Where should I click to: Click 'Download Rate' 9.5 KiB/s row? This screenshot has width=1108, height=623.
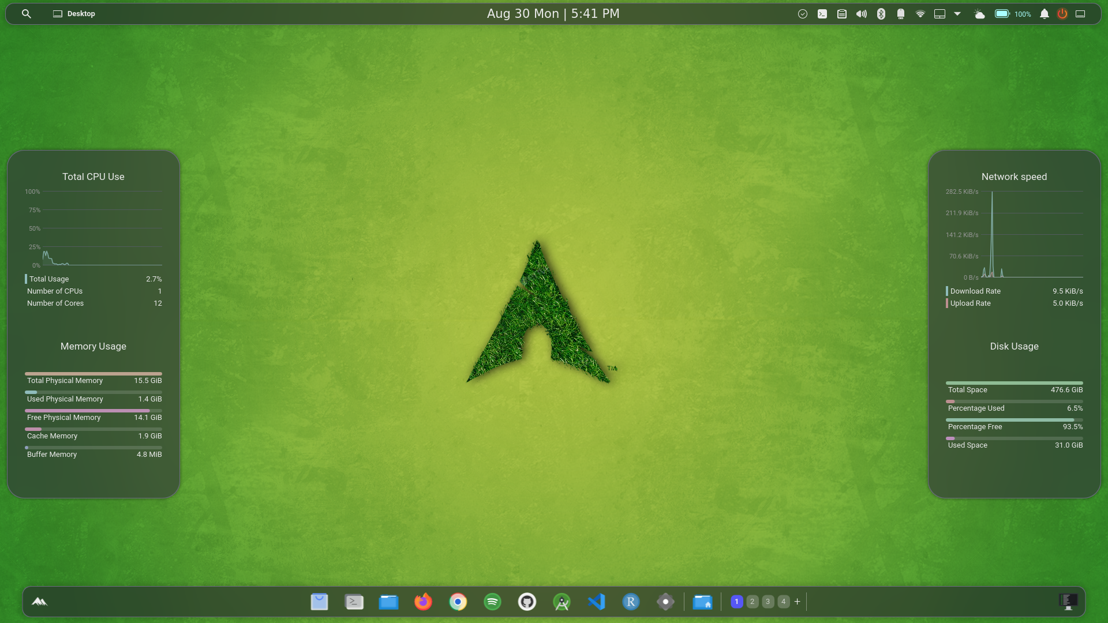[x=1015, y=291]
